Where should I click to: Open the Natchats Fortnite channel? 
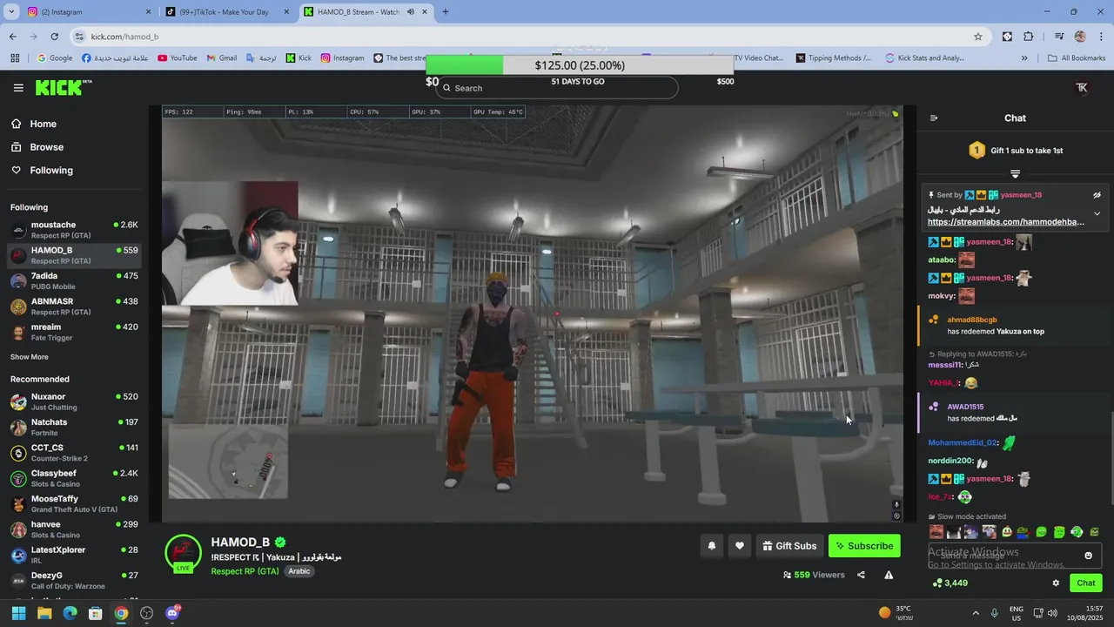(x=74, y=427)
